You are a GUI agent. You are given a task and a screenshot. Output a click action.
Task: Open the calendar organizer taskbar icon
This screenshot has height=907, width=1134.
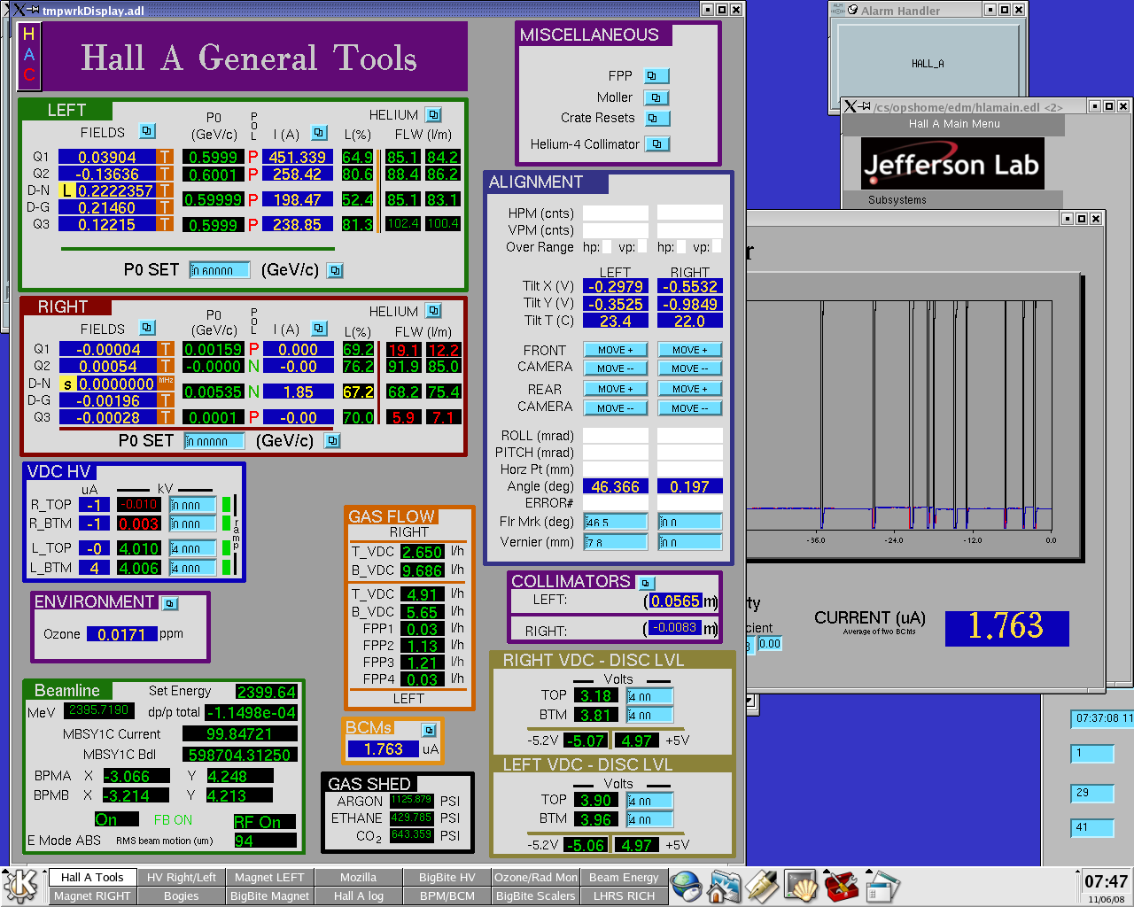click(x=882, y=886)
